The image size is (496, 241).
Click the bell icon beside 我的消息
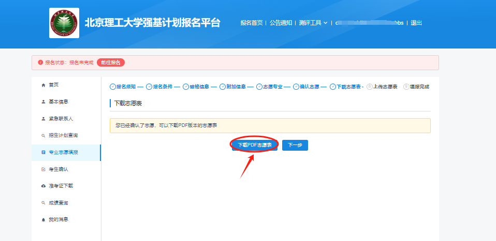pos(43,220)
